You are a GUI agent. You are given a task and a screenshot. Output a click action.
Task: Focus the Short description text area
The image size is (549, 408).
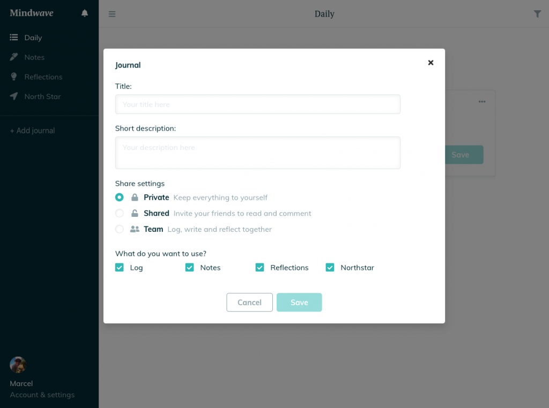point(258,153)
